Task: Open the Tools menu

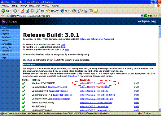Action: (x=46, y=6)
